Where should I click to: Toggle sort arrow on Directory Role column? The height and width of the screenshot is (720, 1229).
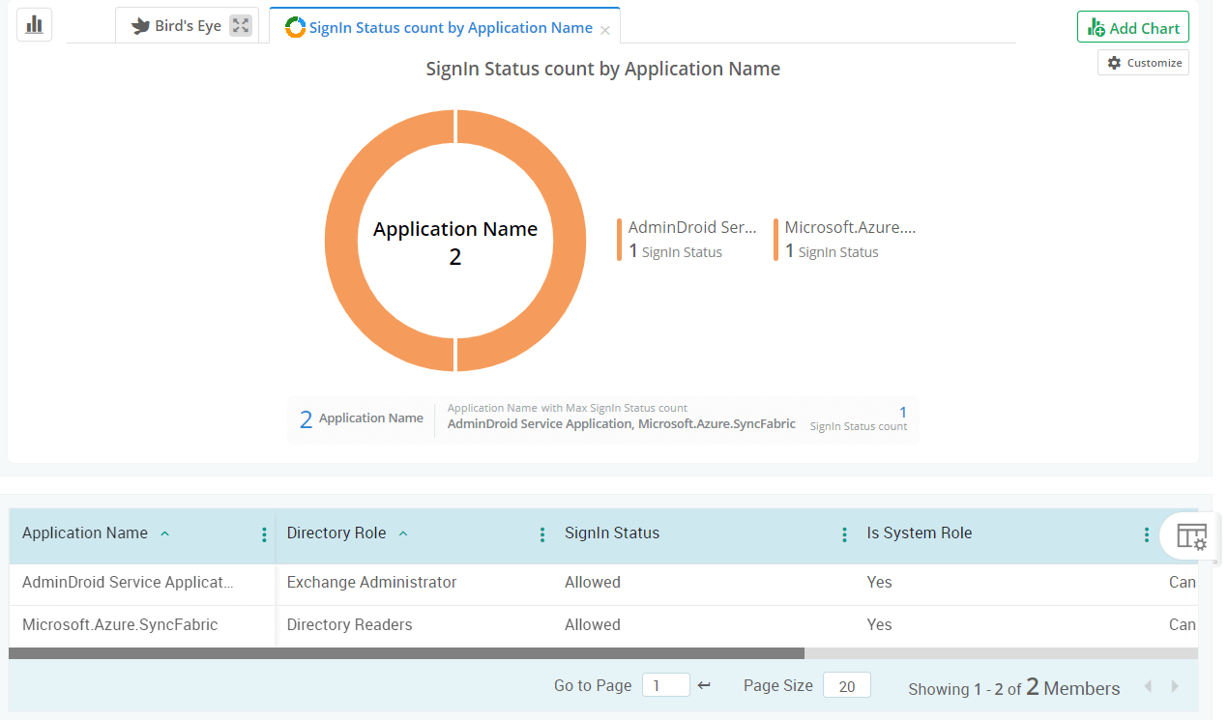[x=403, y=533]
